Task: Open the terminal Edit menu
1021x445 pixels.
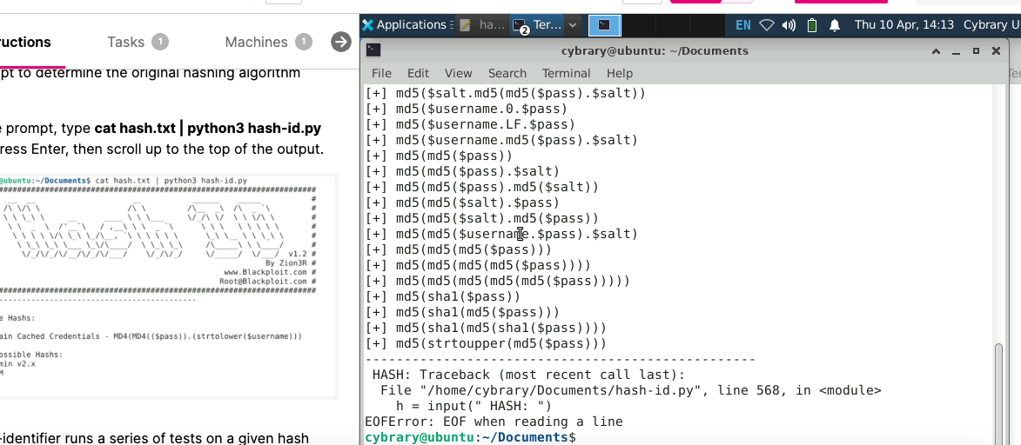Action: [x=418, y=73]
